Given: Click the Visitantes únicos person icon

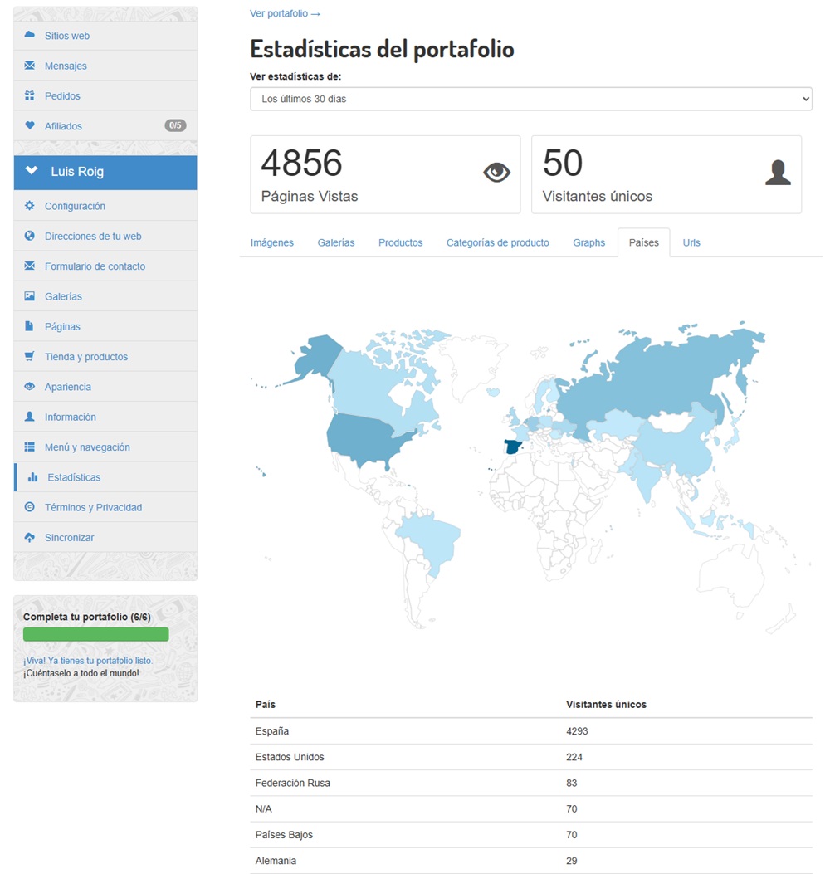Looking at the screenshot, I should [x=777, y=173].
